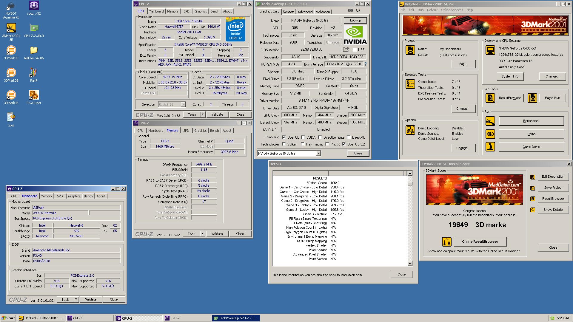Open Tools dropdown arrow in CPU tab window

(203, 114)
